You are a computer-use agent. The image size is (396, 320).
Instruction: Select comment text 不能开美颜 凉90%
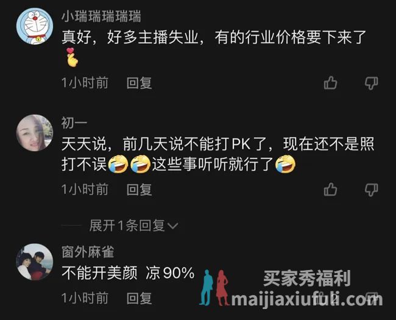[x=128, y=273]
